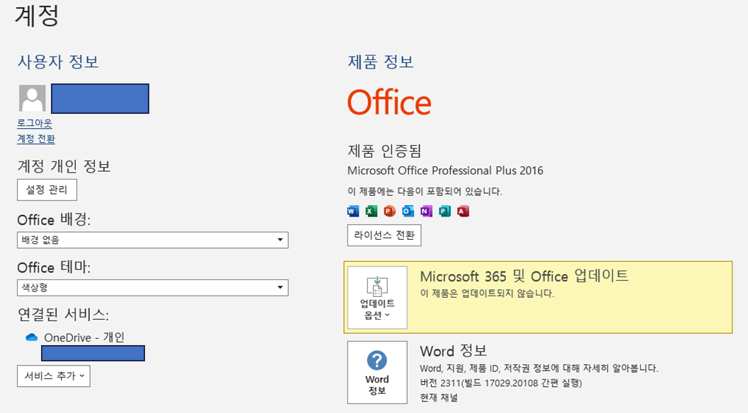The width and height of the screenshot is (748, 413).
Task: Click the 설정 관리 button
Action: tap(47, 190)
